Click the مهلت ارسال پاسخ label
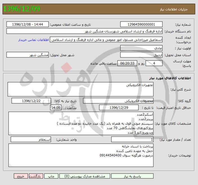198x185 pixels. pos(182,63)
